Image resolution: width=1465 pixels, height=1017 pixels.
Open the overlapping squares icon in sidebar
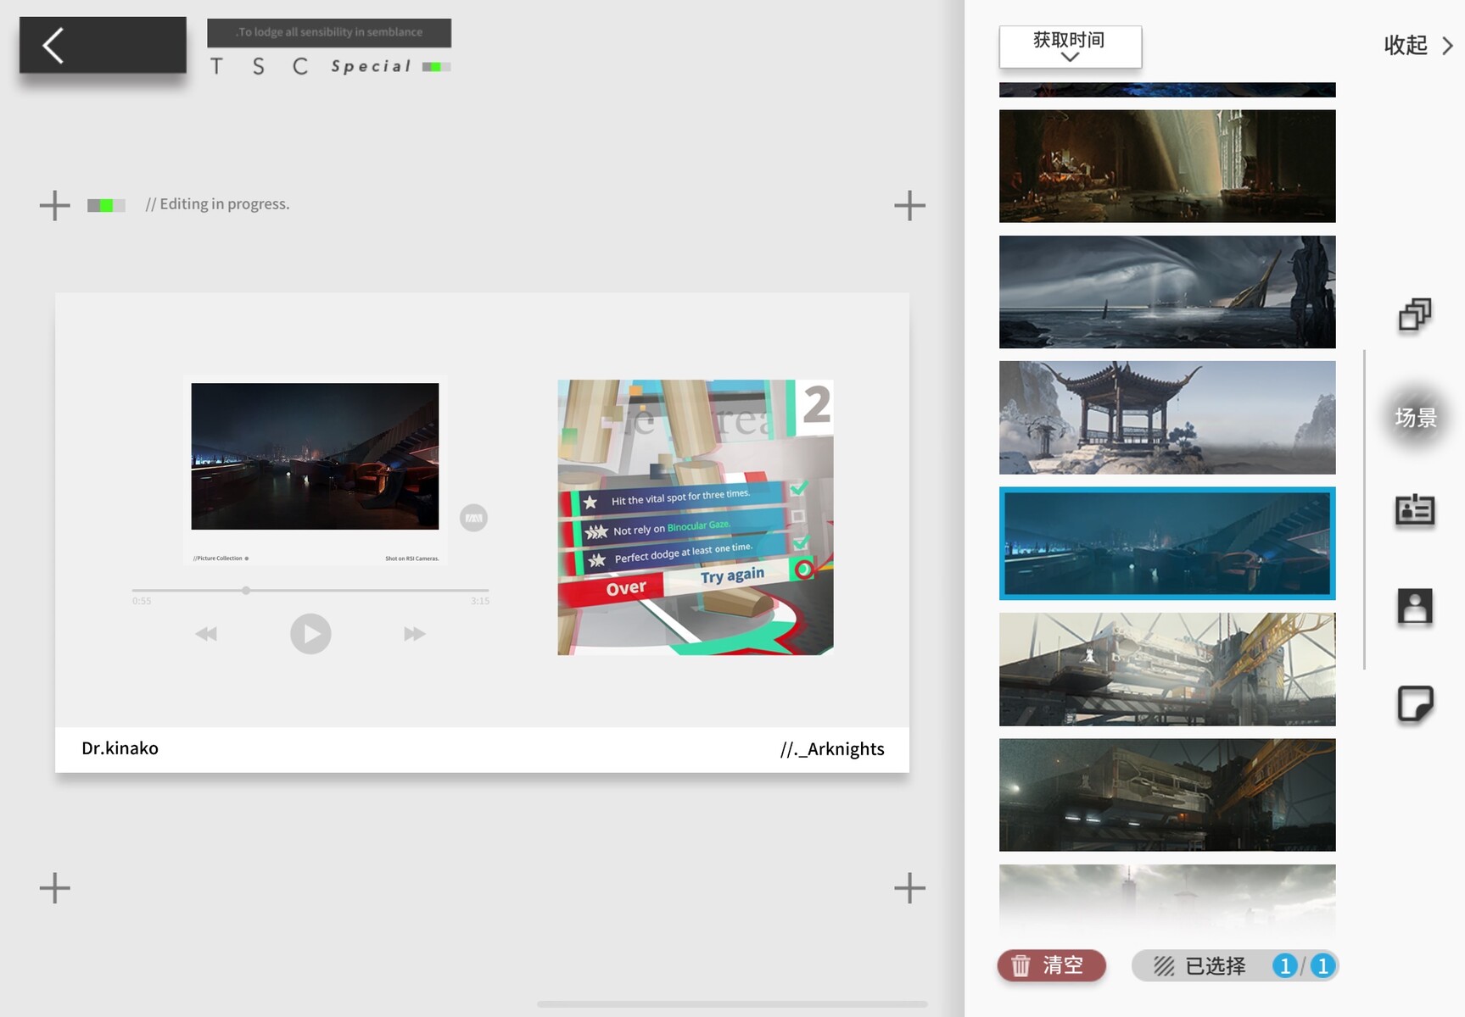[x=1414, y=315]
